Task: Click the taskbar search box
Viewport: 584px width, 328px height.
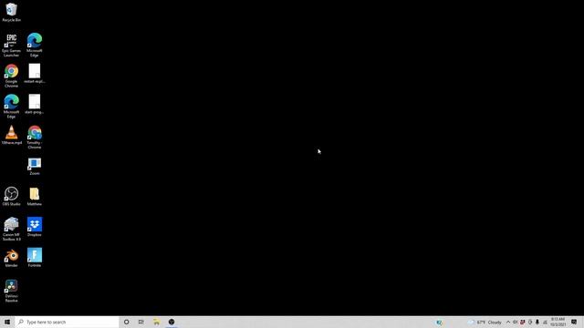Action: coord(67,322)
